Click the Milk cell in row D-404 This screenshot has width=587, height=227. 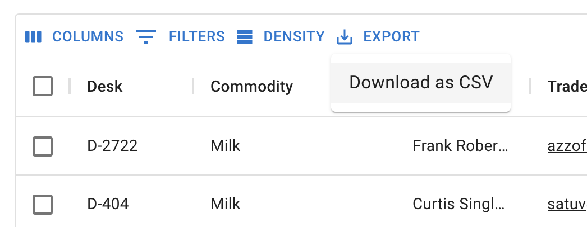tap(226, 204)
